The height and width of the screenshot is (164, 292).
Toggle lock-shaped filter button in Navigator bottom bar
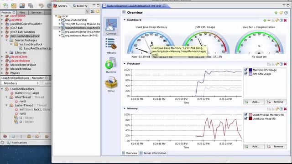(x=29, y=136)
